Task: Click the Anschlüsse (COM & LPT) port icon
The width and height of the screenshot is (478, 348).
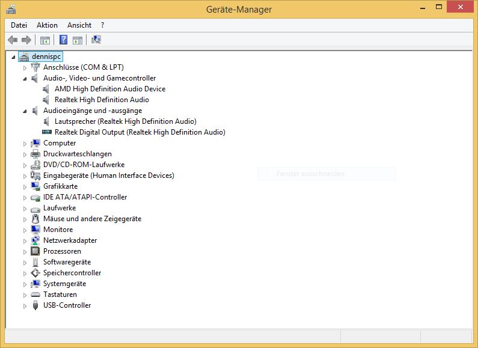Action: tap(35, 67)
